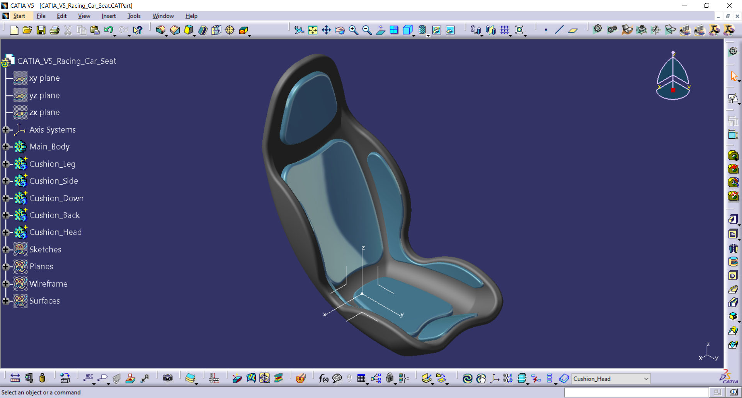Click the New document icon
The image size is (742, 398).
coord(14,30)
